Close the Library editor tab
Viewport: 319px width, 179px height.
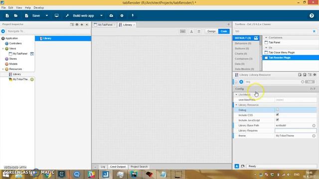pos(134,25)
